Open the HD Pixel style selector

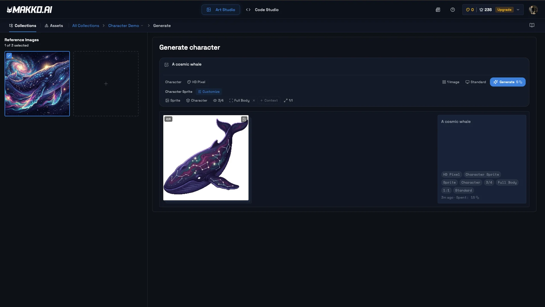coord(196,82)
